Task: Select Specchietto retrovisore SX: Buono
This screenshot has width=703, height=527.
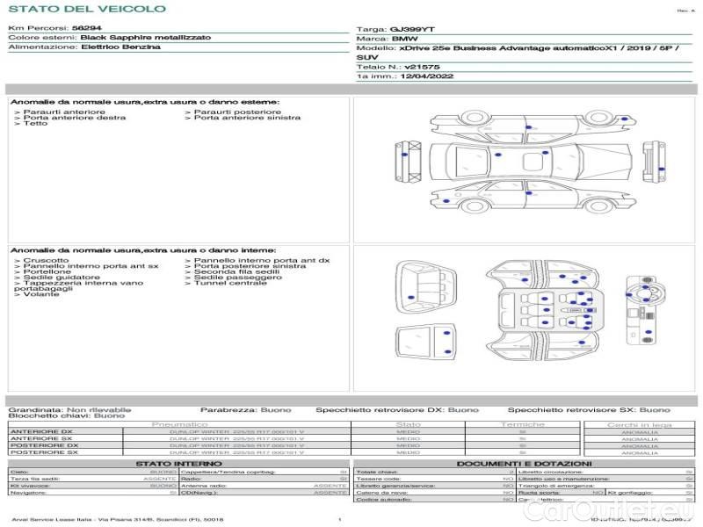Action: coord(589,409)
